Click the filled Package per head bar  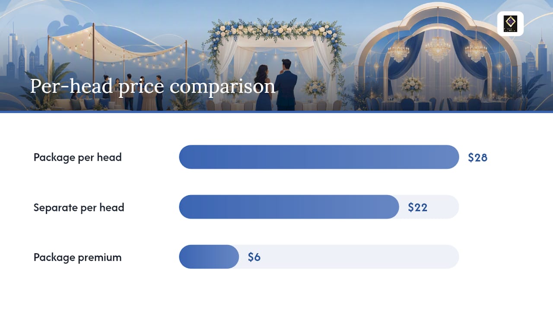coord(319,157)
